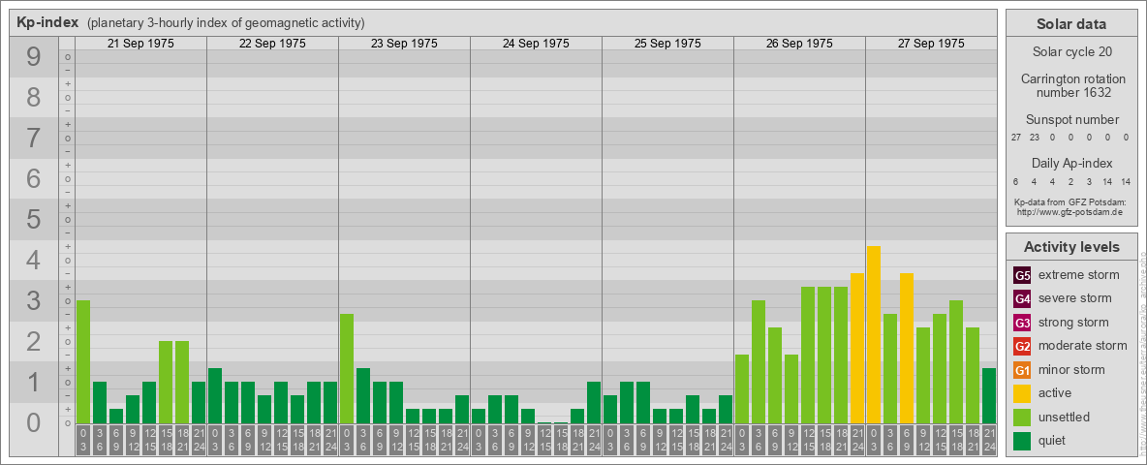Screen dimensions: 1147x465
Task: Open the gfz-potsdam.de link
Action: pos(1069,212)
